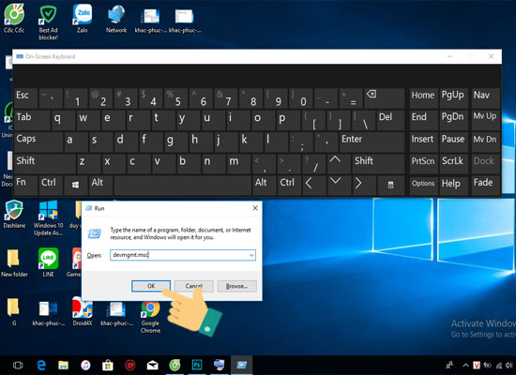
Task: Click the Pause key on On-Screen Keyboard
Action: (x=453, y=142)
